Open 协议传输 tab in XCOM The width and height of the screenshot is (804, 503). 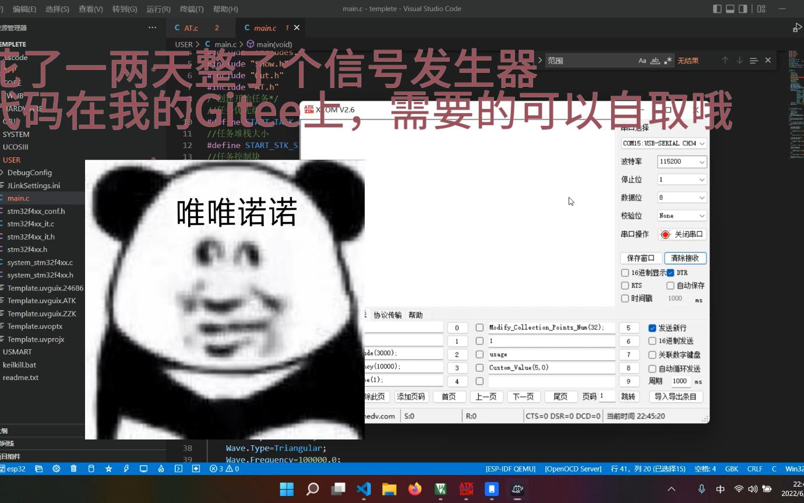point(387,315)
